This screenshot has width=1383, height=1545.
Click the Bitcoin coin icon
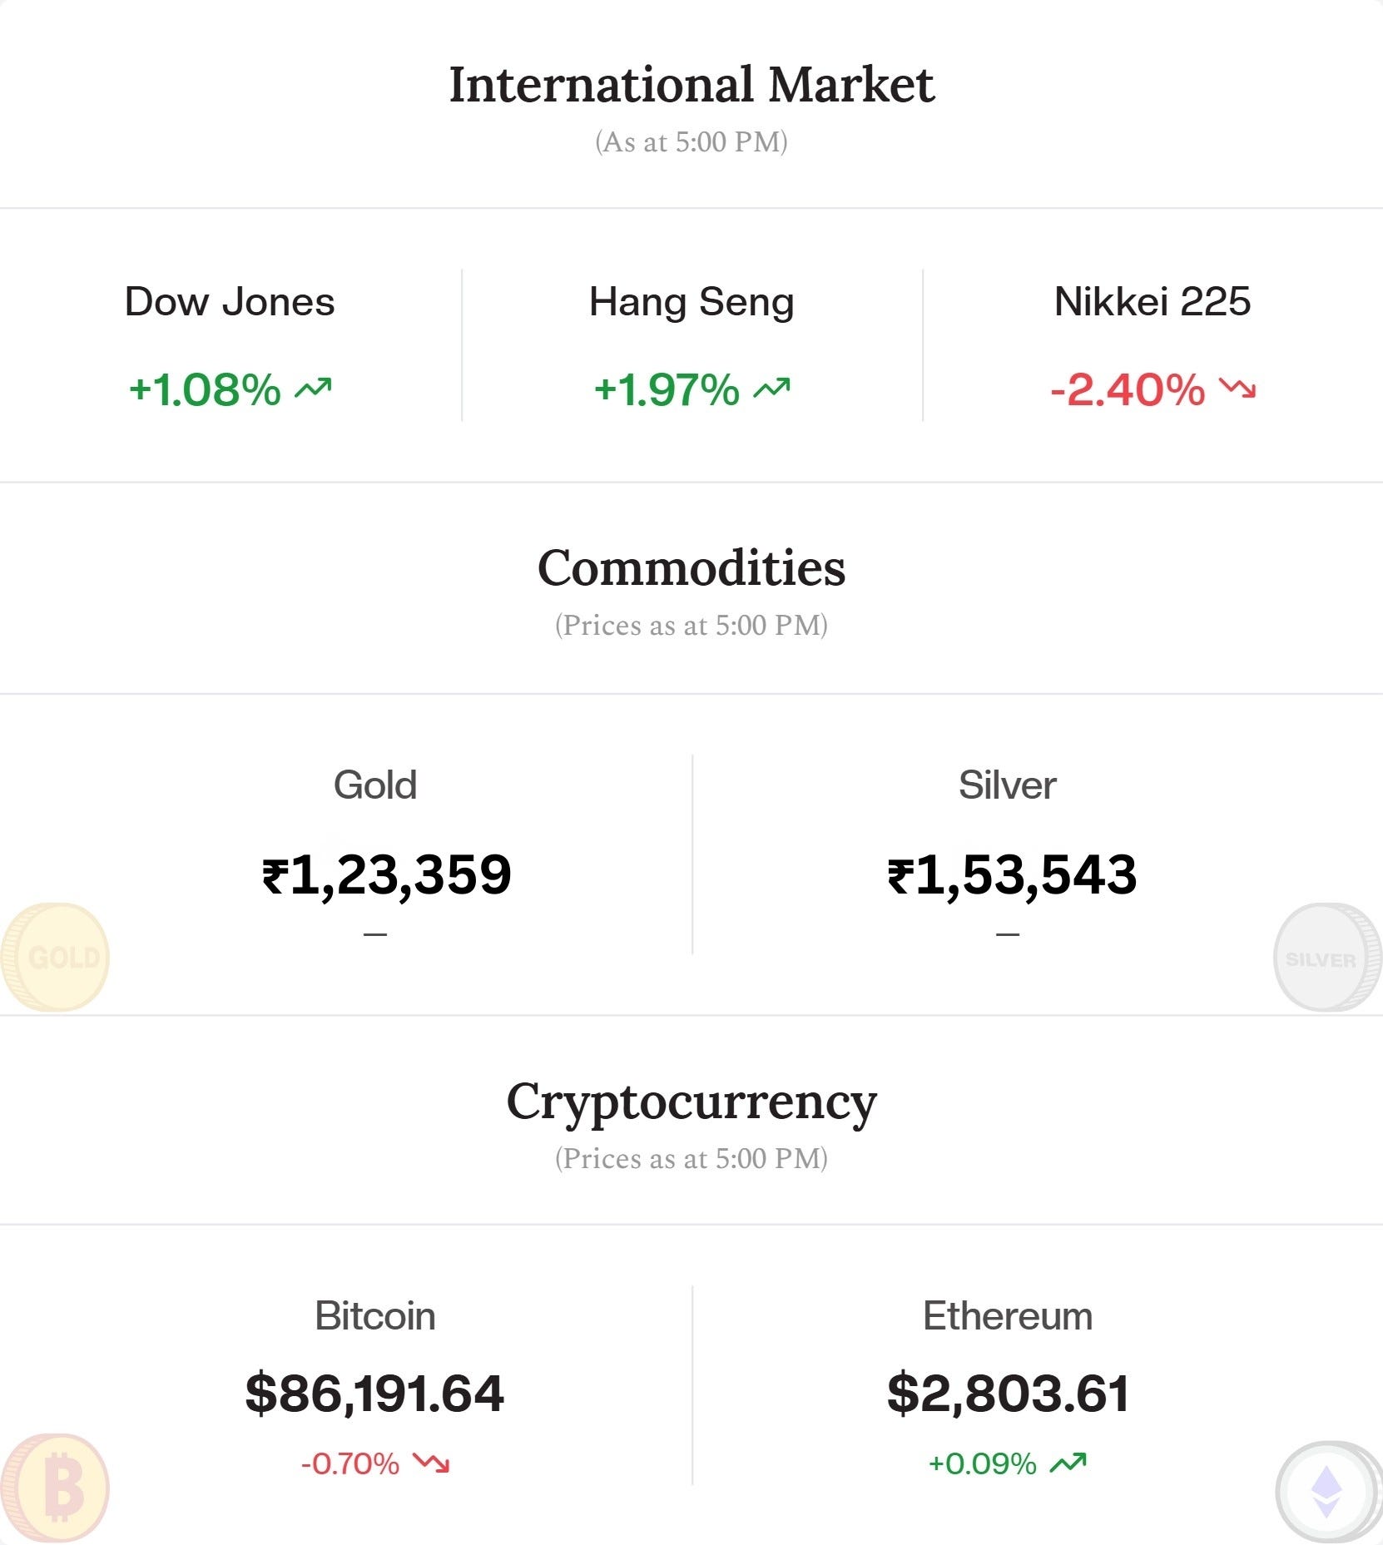coord(56,1489)
